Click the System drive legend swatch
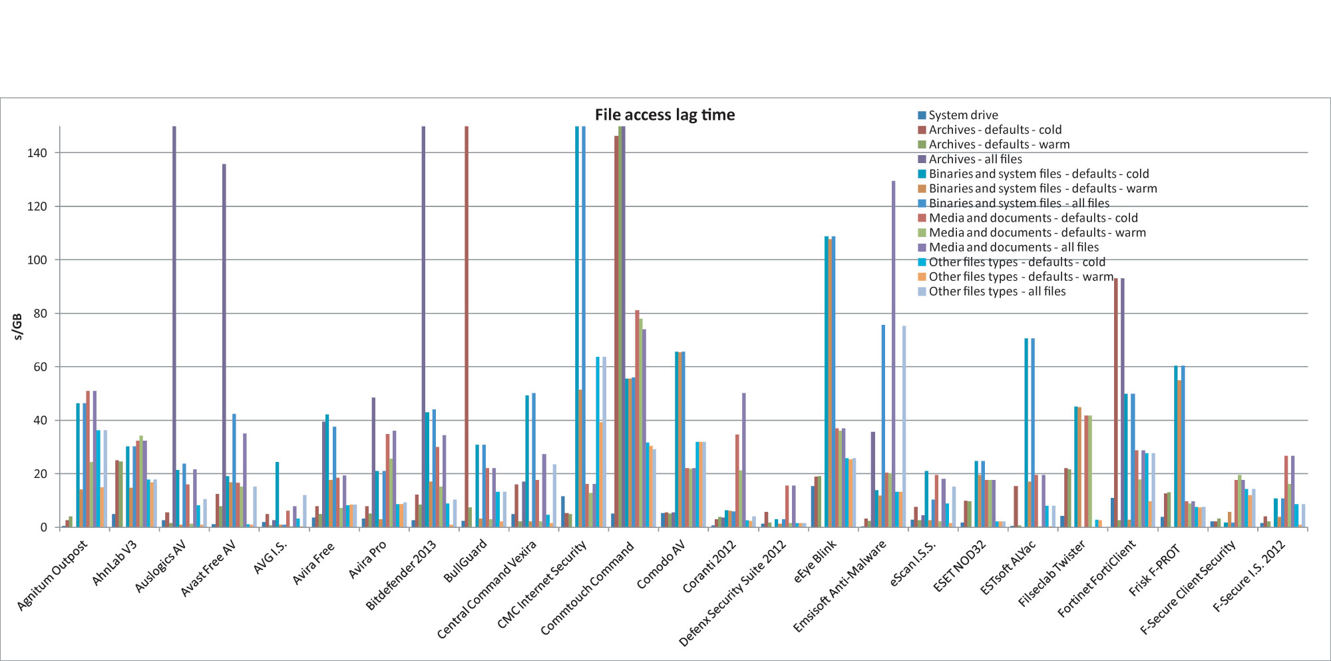The width and height of the screenshot is (1331, 661). (x=922, y=115)
